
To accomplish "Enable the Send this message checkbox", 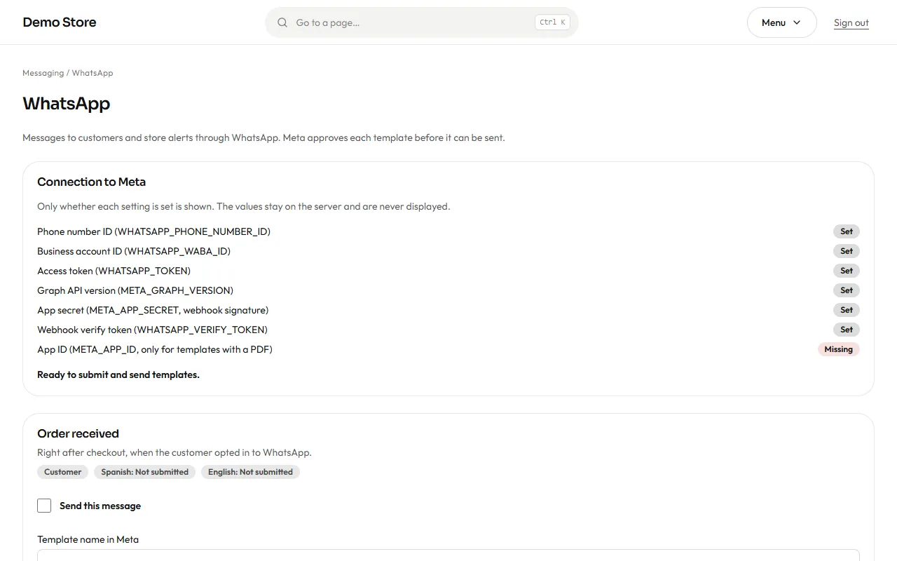I will pos(44,506).
